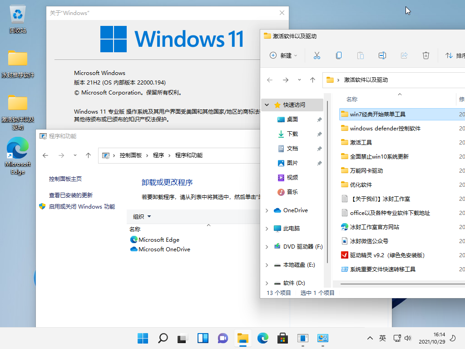This screenshot has width=465, height=349.
Task: Click the Rename icon in Explorer toolbar
Action: (x=382, y=55)
